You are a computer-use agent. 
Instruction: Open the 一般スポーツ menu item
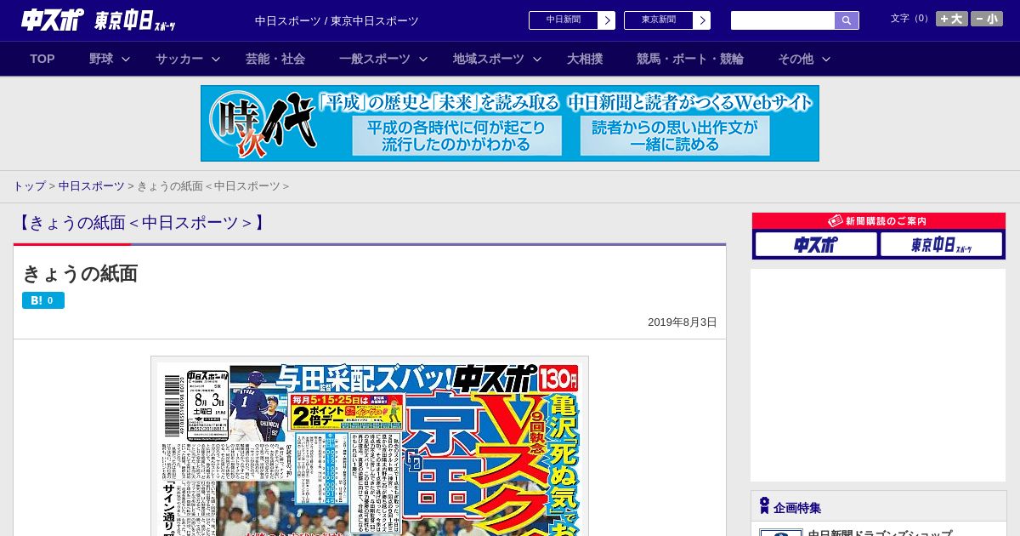click(x=375, y=59)
